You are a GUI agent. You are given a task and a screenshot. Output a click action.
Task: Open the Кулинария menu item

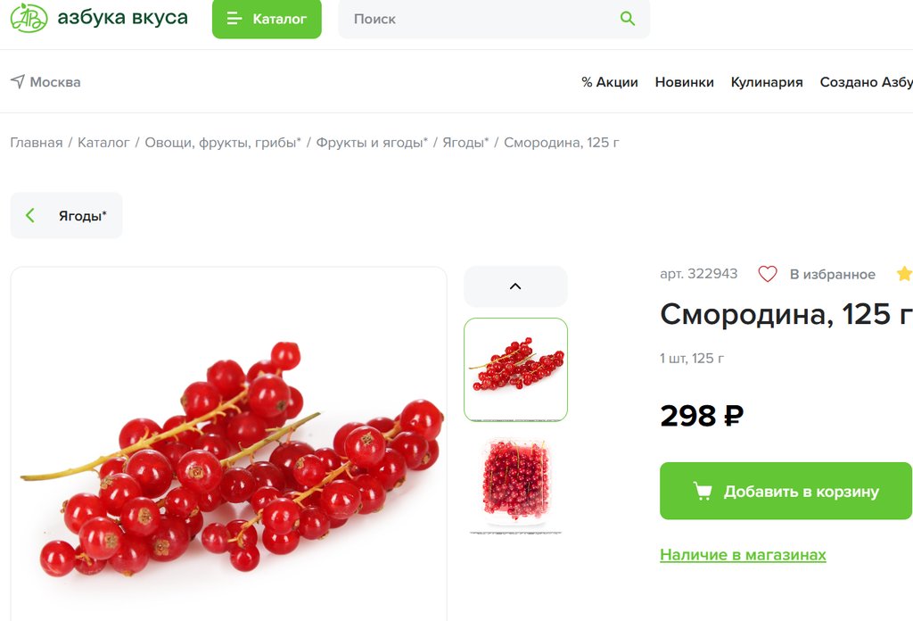[x=766, y=82]
